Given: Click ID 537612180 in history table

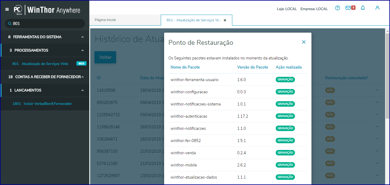Looking at the screenshot, I should pyautogui.click(x=107, y=163).
